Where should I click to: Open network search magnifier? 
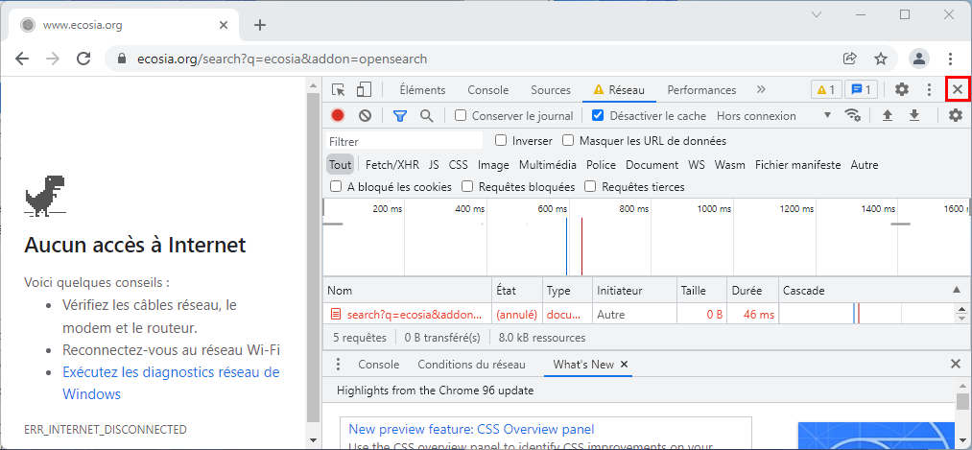(x=426, y=115)
